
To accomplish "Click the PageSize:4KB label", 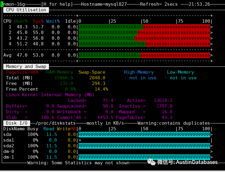I will click(x=22, y=72).
